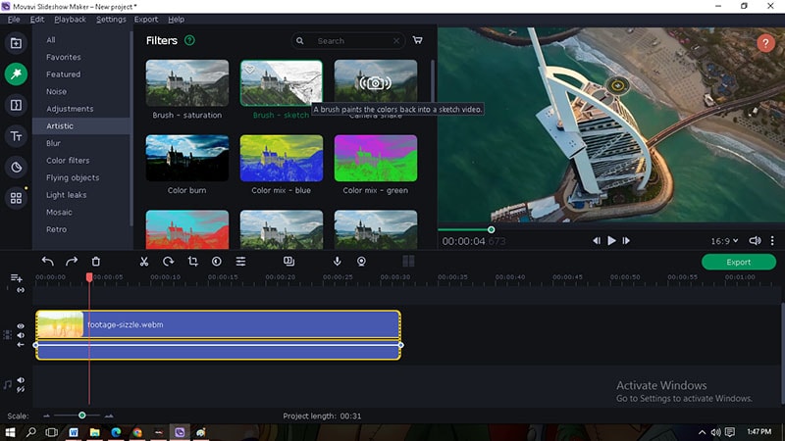Open the Filters panel magic wand icon
The image size is (785, 441).
pos(16,74)
